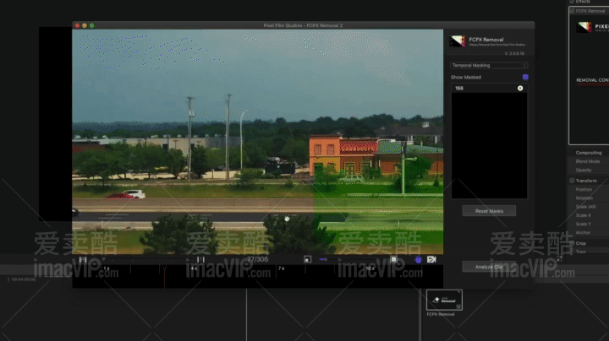Click the Rotation row under Transform
609x341 pixels.
pyautogui.click(x=584, y=198)
